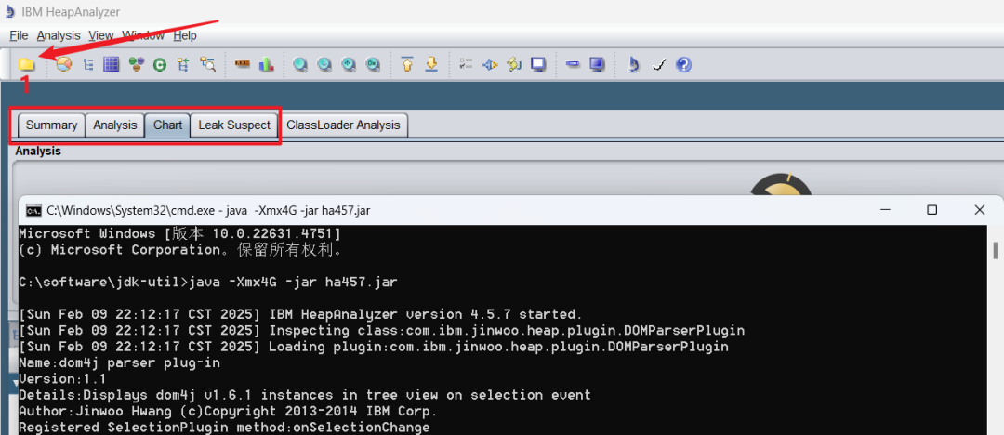Open the Help menu

(x=184, y=35)
